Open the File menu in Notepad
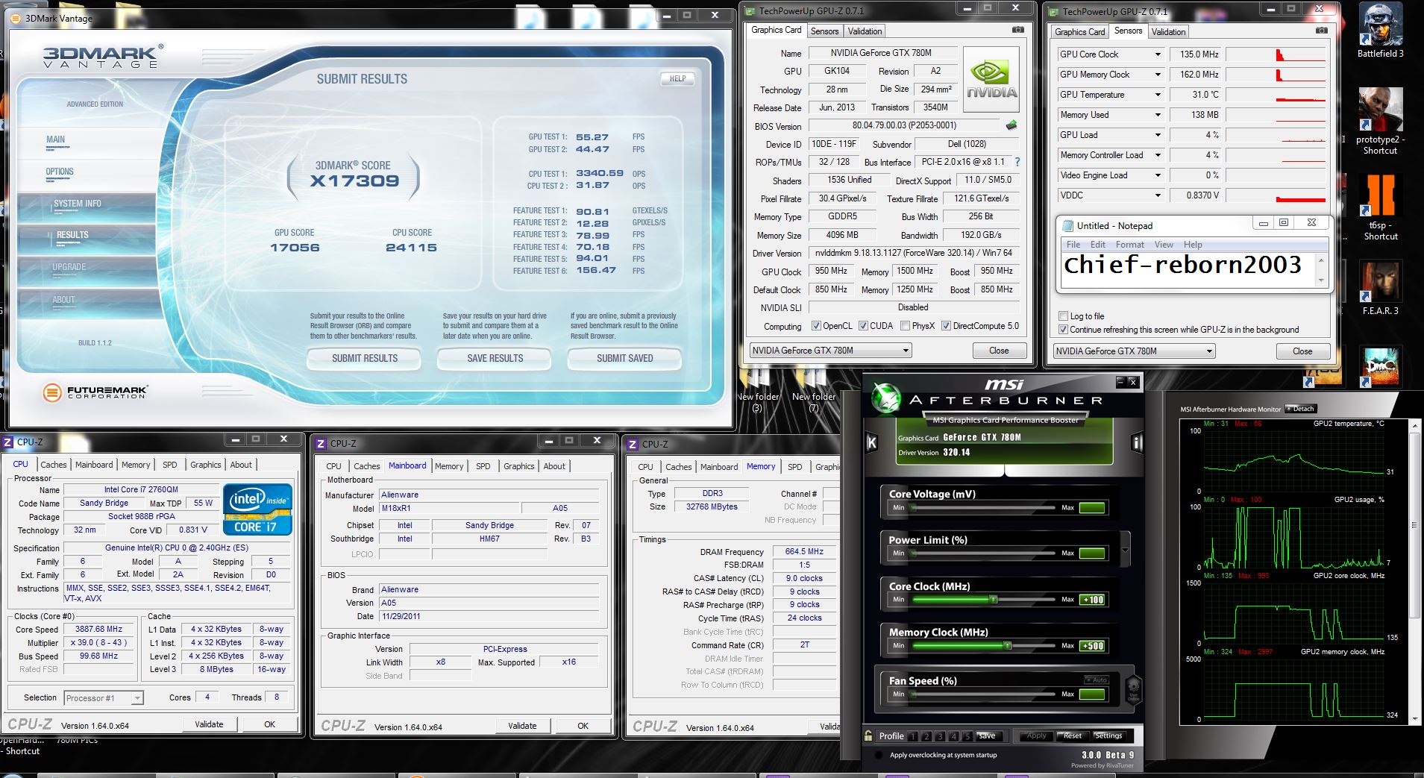The image size is (1424, 778). [1073, 245]
